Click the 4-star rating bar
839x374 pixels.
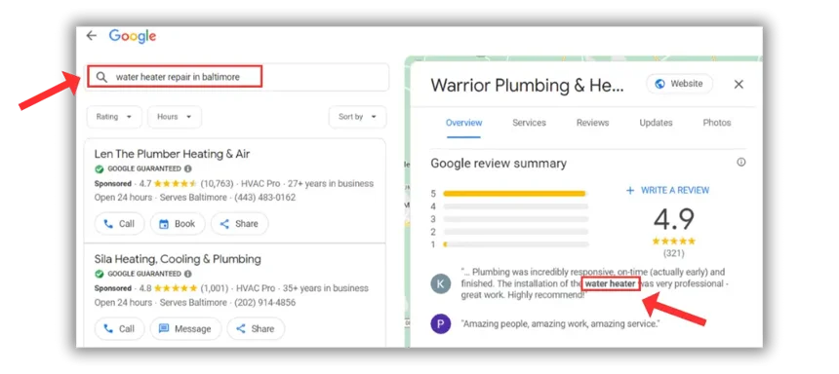point(515,206)
